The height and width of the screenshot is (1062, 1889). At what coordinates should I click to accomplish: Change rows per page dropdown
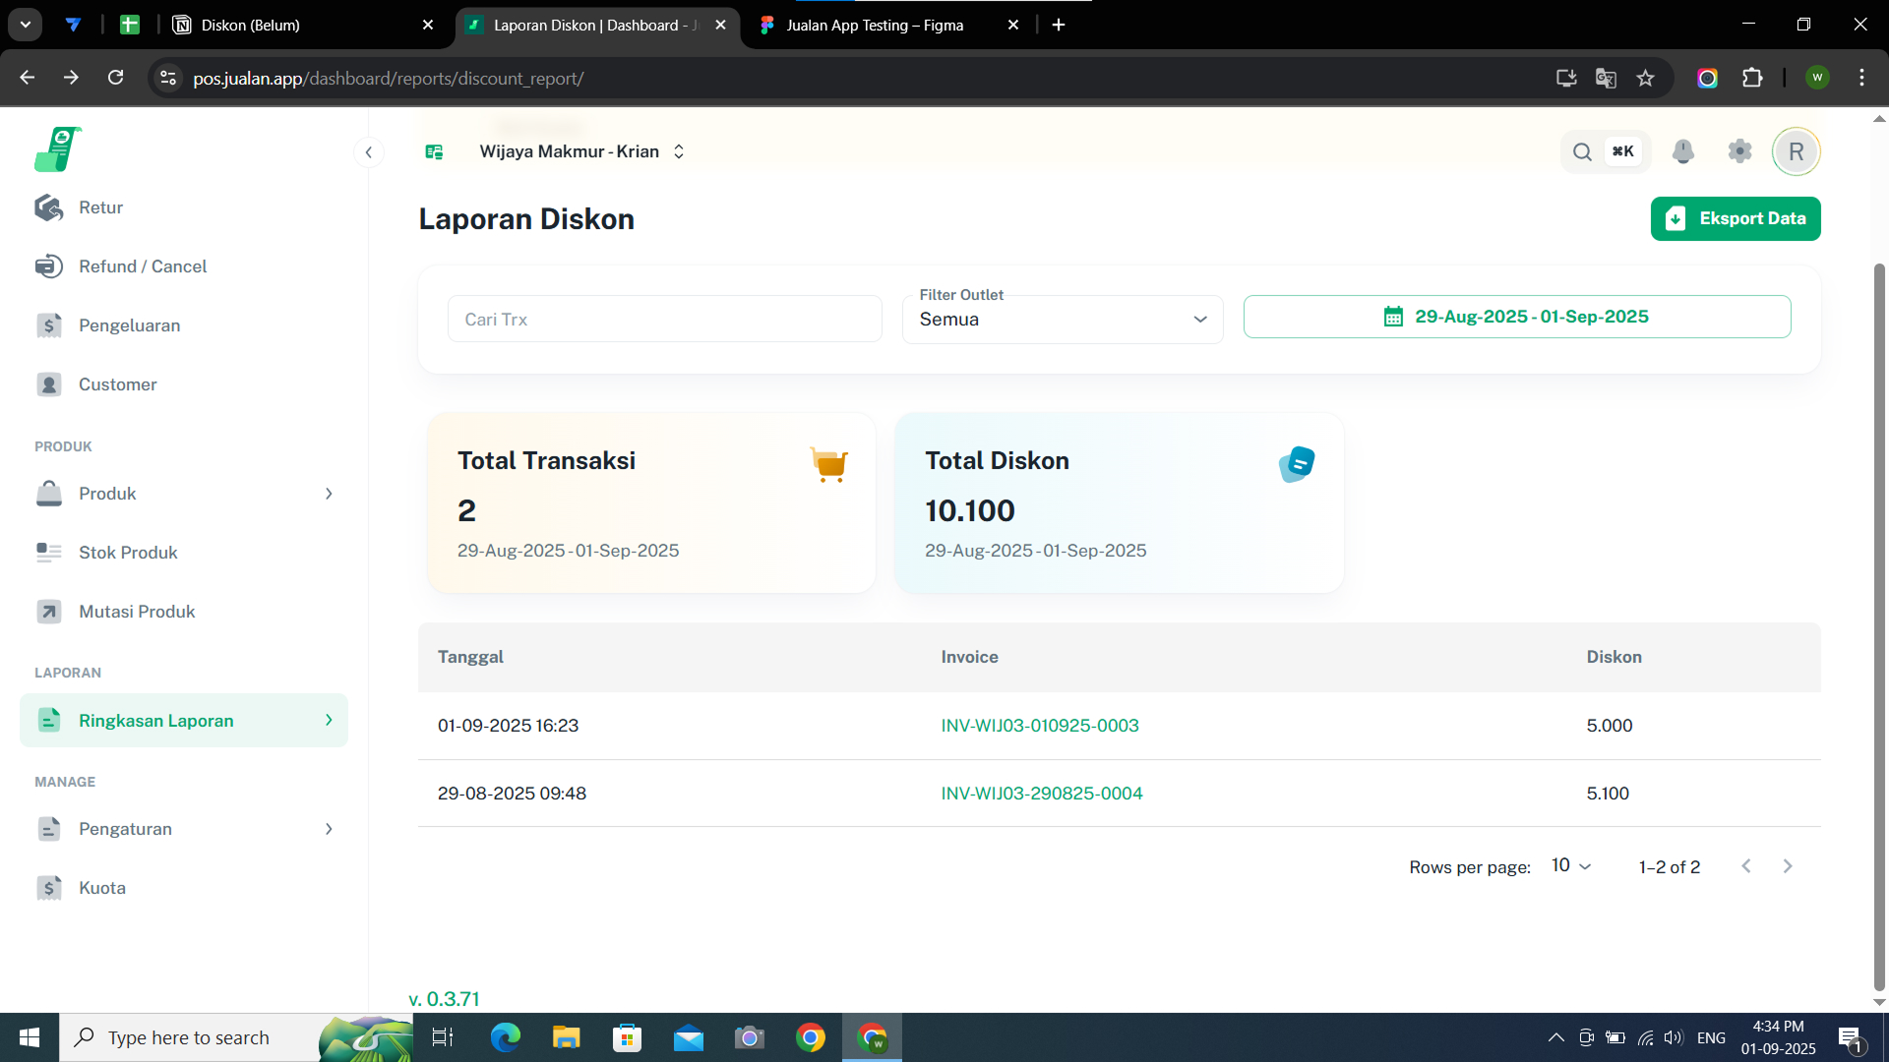(x=1571, y=865)
